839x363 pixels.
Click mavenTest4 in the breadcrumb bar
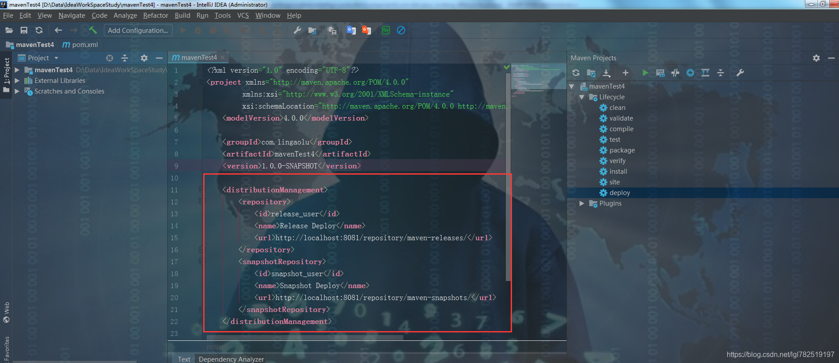[30, 45]
